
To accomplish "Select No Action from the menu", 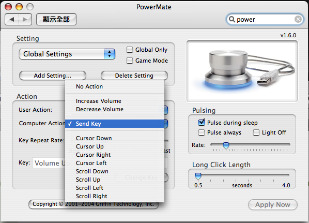I will click(x=115, y=86).
